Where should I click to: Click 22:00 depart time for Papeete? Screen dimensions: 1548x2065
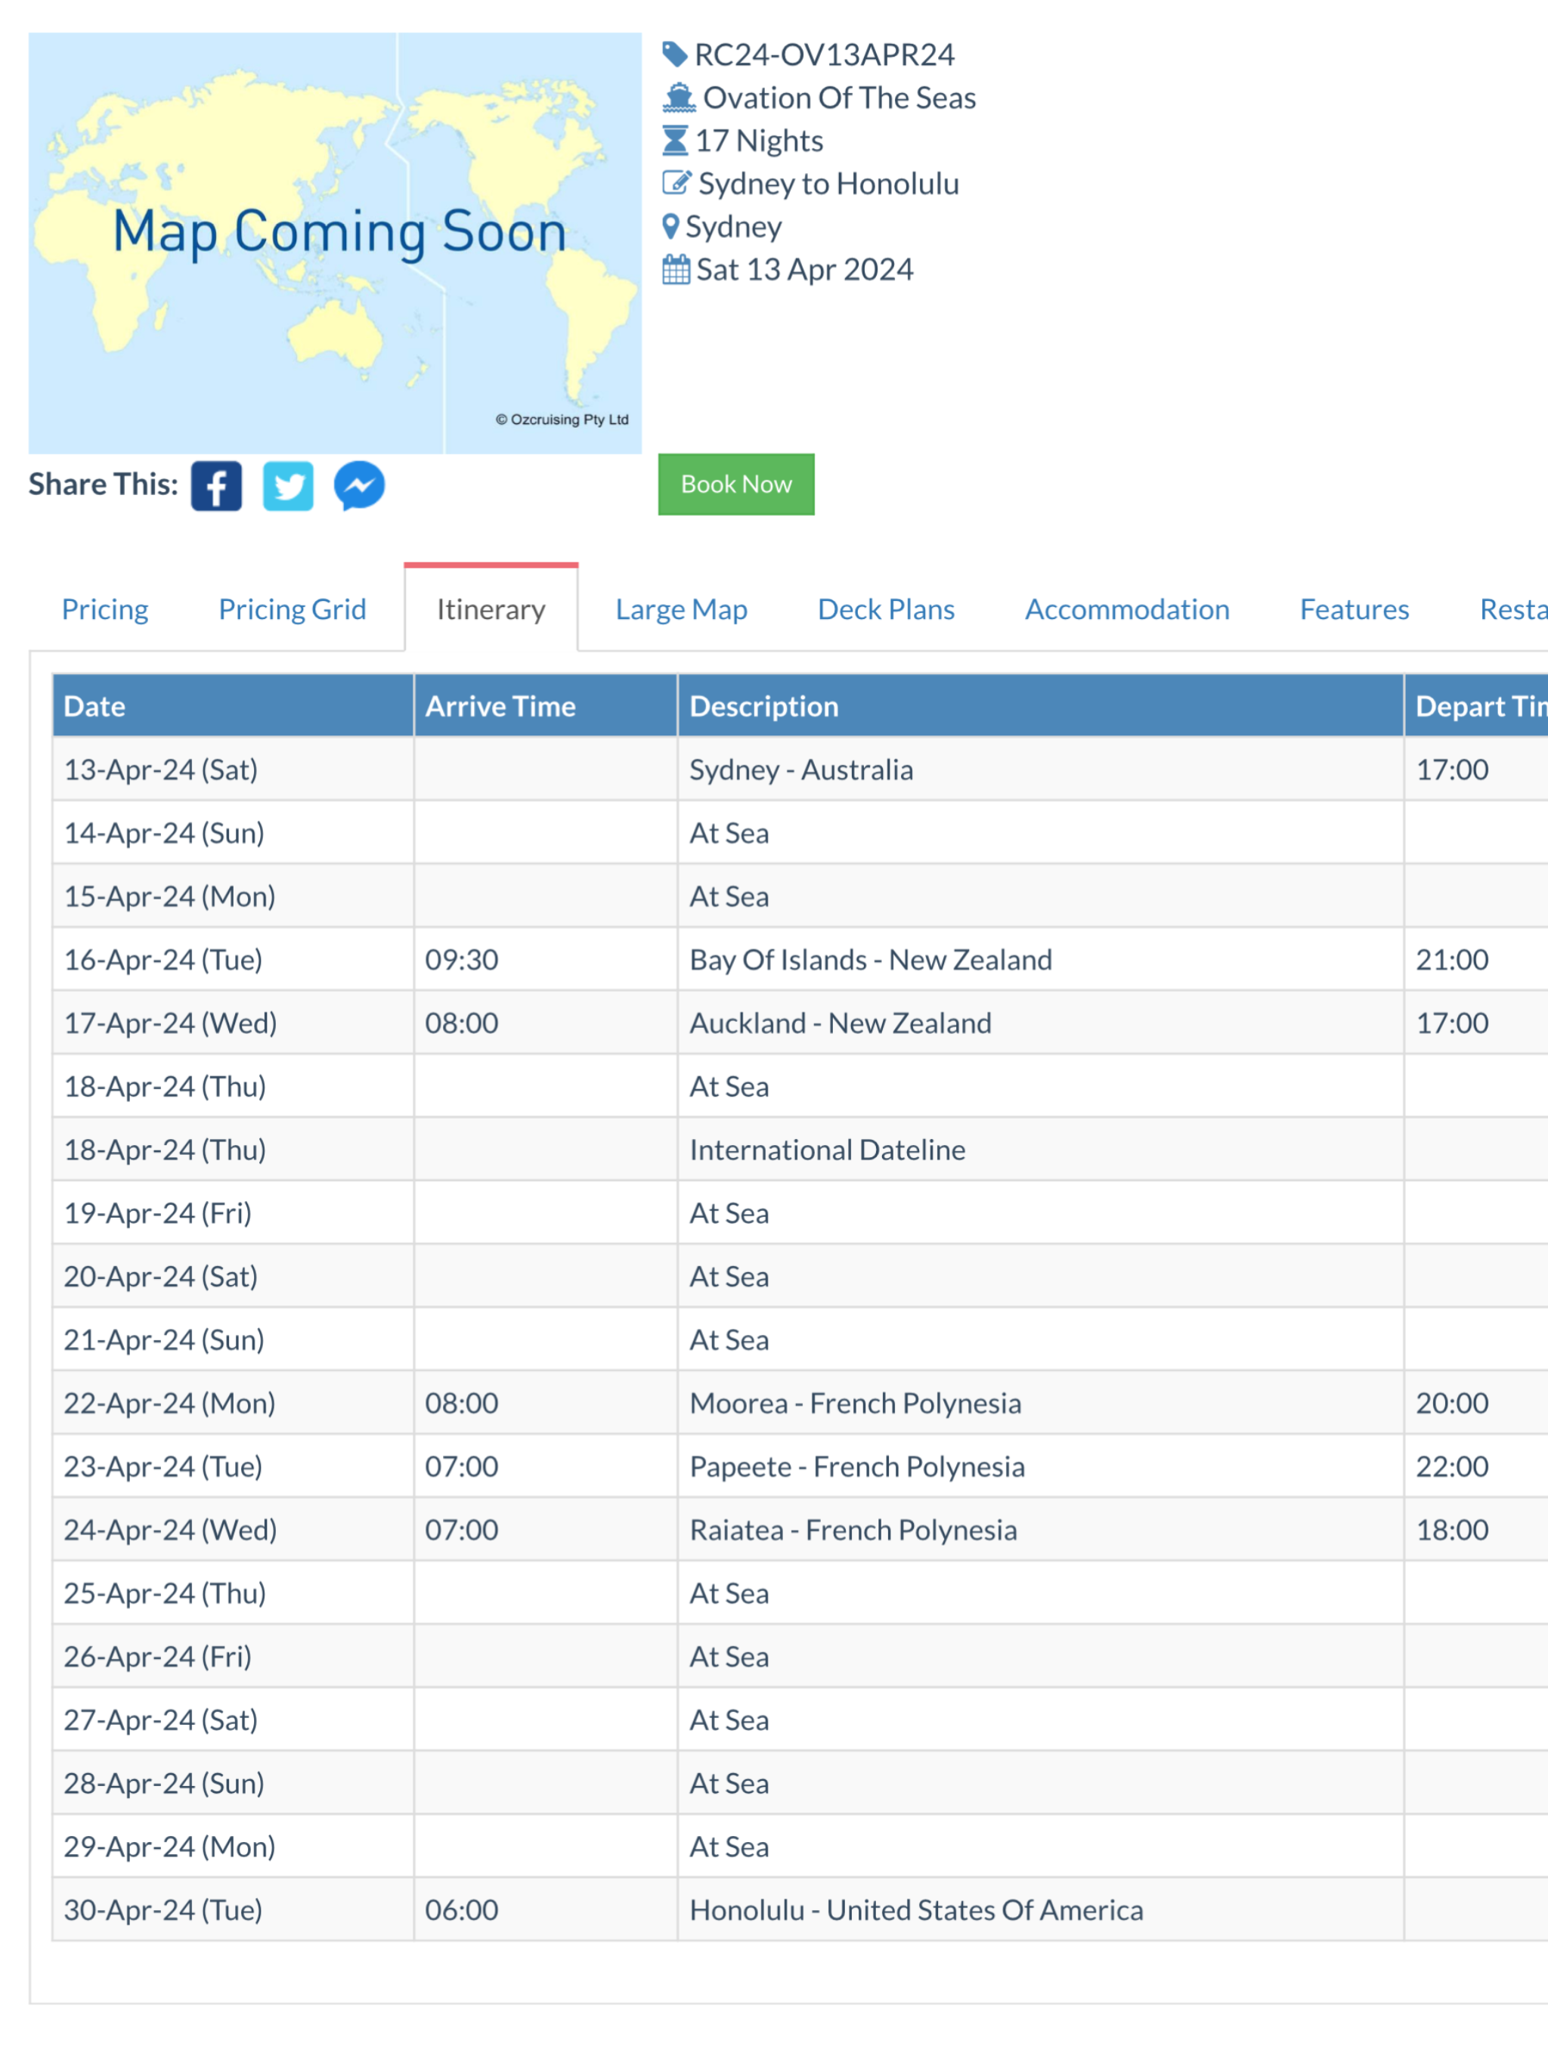1453,1466
